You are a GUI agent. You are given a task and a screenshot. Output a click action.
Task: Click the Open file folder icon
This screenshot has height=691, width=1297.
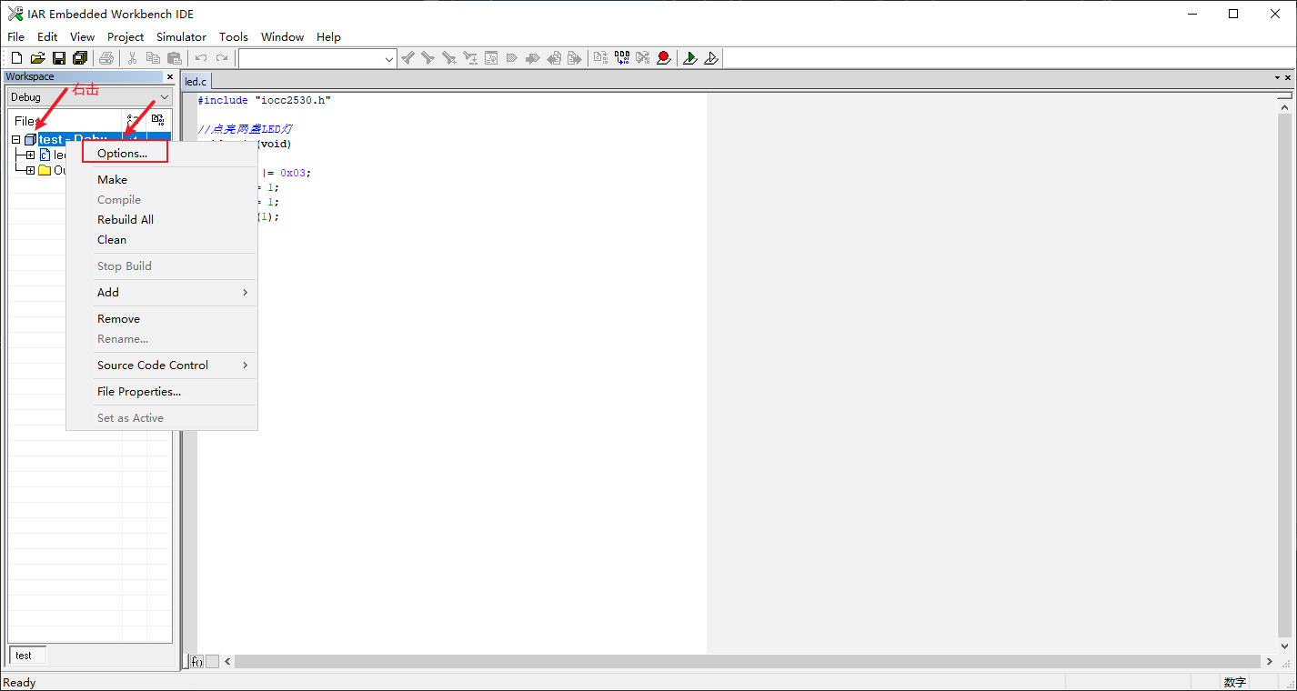pos(37,58)
